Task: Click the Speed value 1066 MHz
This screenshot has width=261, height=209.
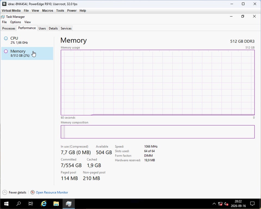Action: (151, 147)
